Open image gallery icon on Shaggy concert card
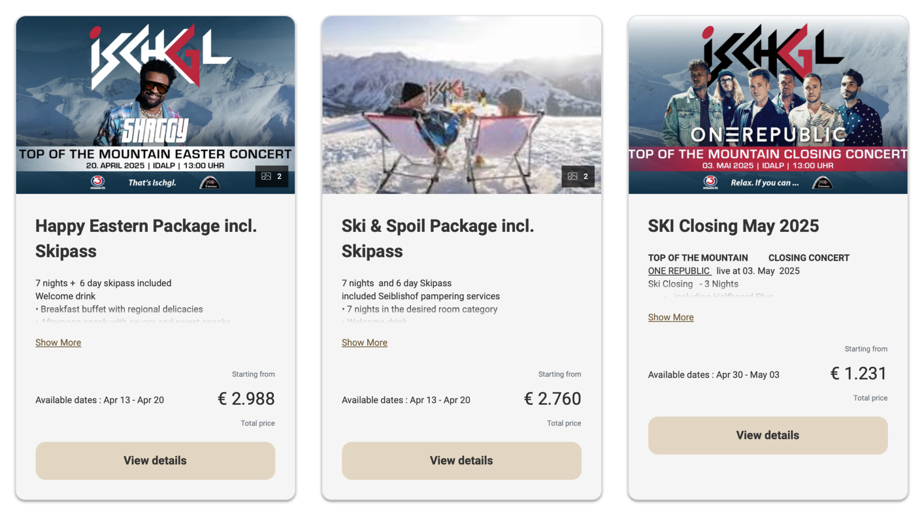 [271, 177]
